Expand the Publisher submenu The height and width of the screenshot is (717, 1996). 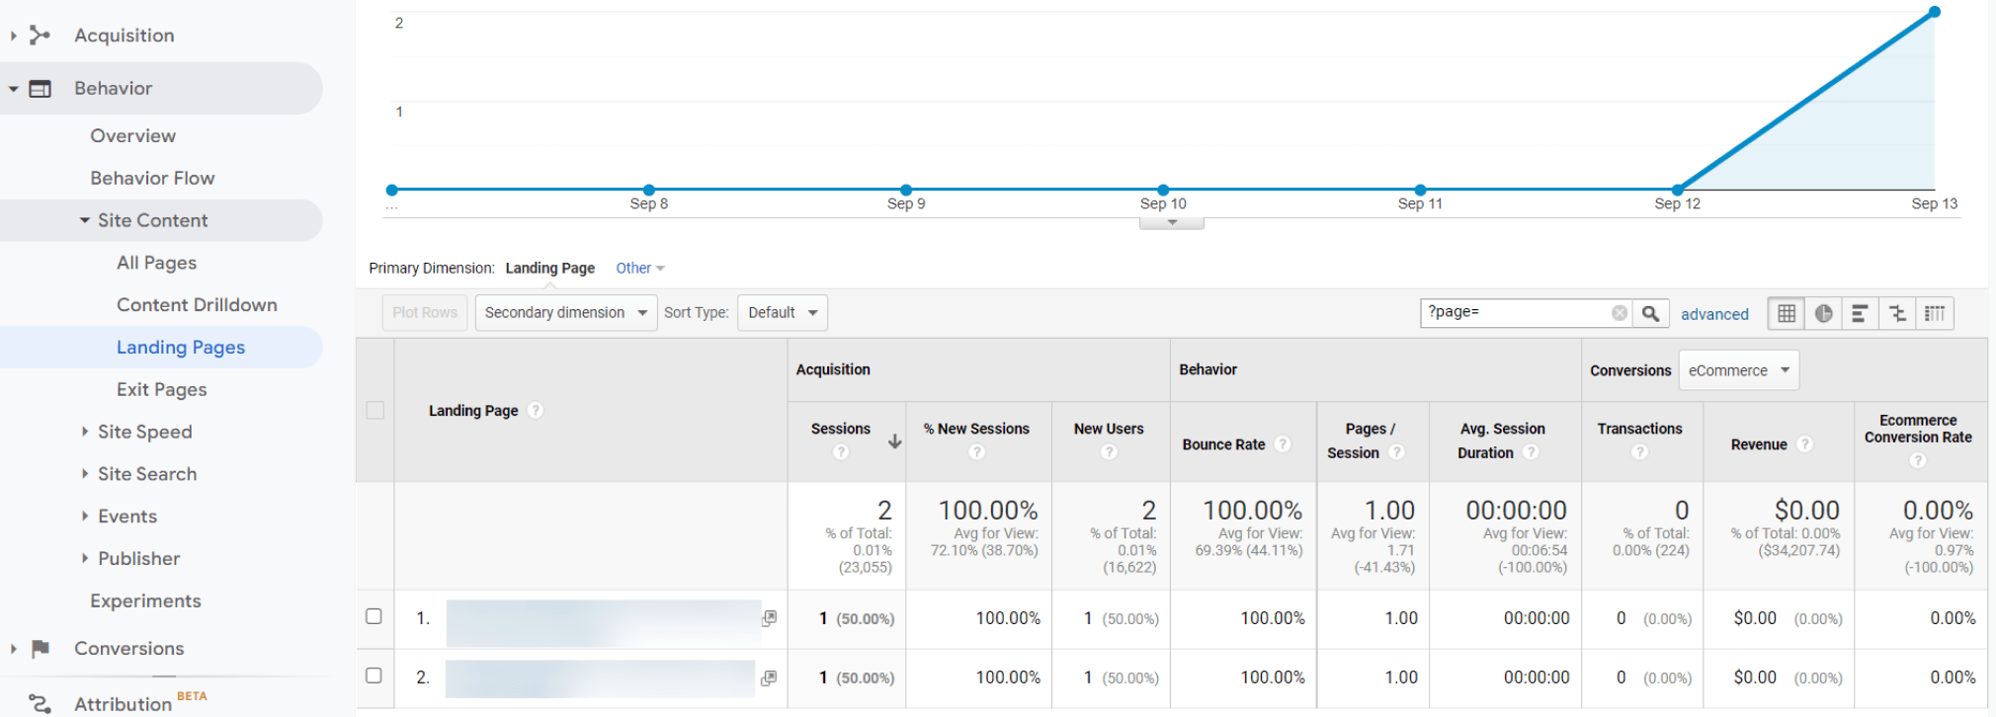point(85,558)
